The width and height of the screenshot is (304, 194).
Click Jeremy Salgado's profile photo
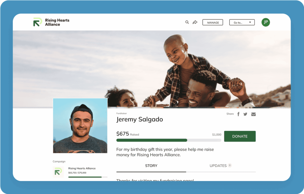pyautogui.click(x=80, y=126)
